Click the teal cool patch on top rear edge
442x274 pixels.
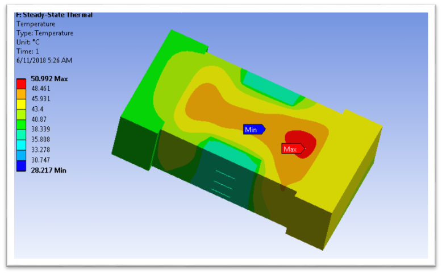pos(273,88)
